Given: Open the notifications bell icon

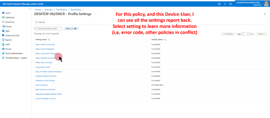Looking at the screenshot, I should pyautogui.click(x=225, y=4).
